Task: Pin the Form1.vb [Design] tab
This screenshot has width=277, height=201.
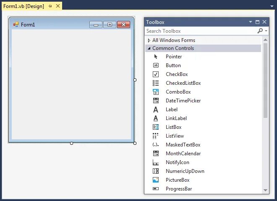Action: click(x=50, y=6)
